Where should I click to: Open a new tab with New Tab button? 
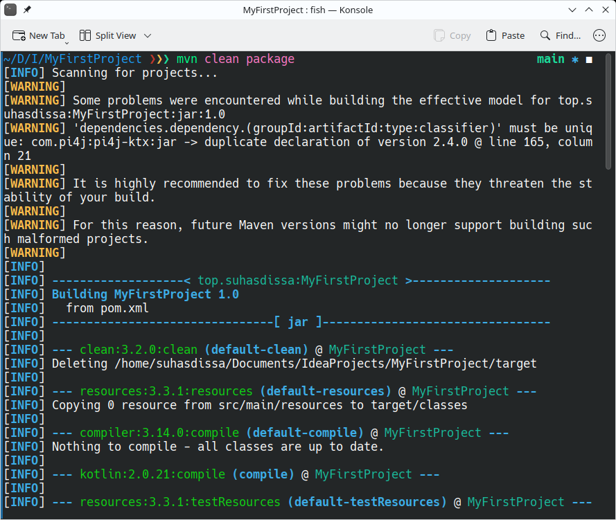pyautogui.click(x=38, y=36)
